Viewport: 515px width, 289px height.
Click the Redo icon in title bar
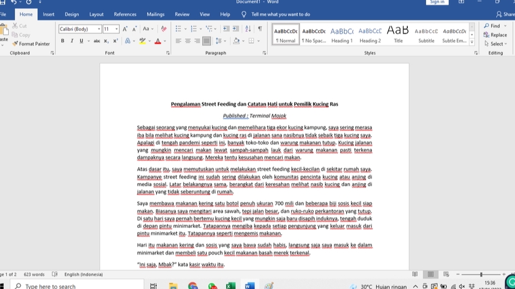coord(28,2)
